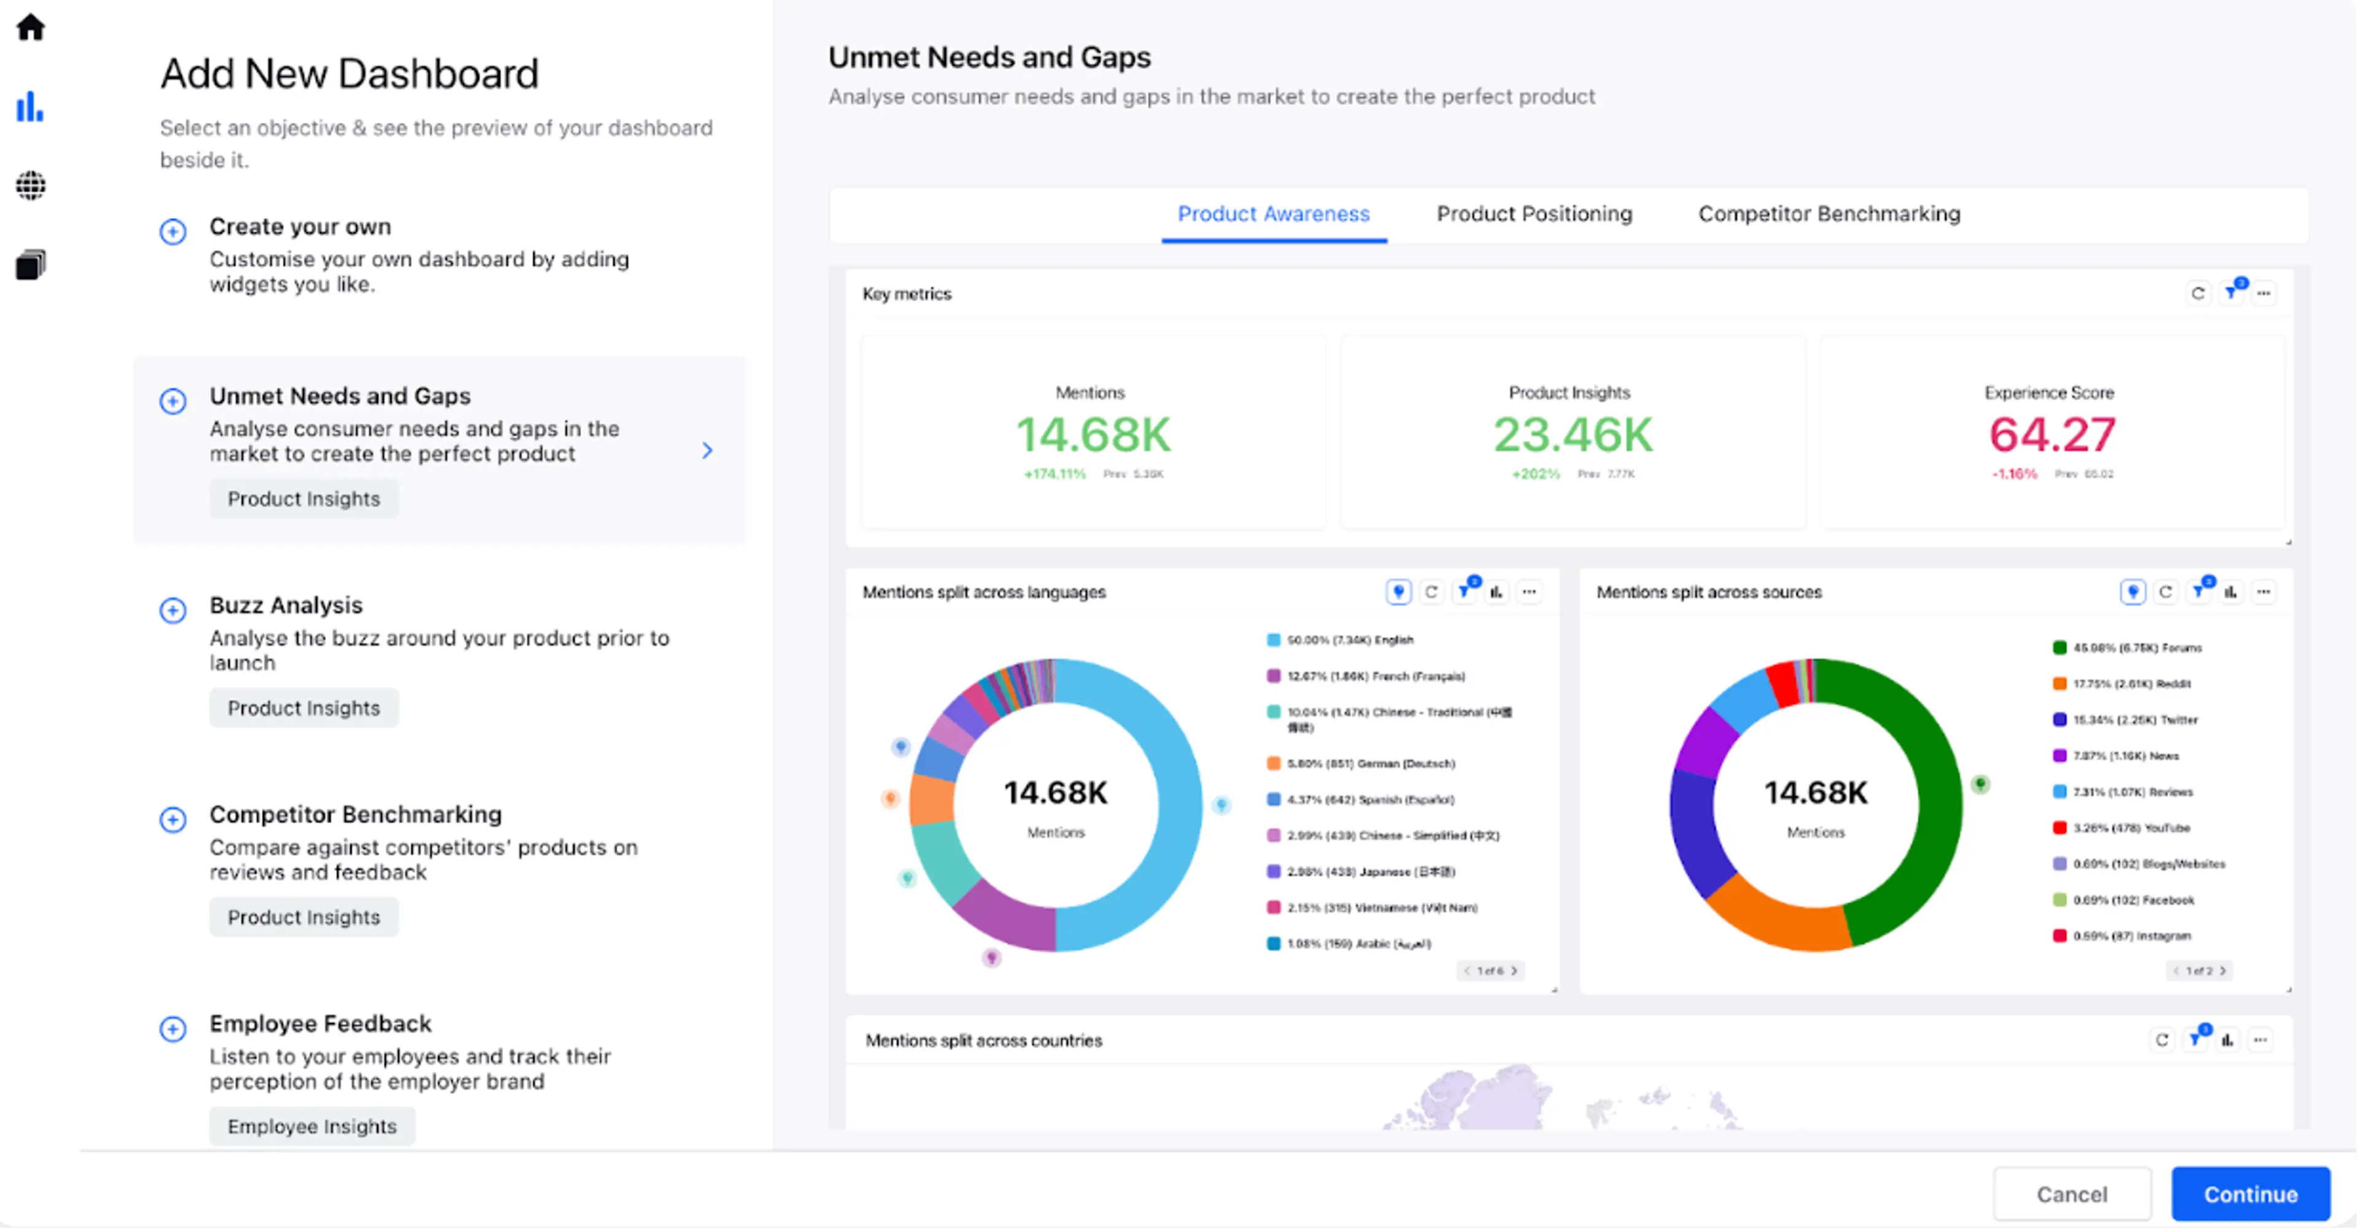Toggle insights pin on sources widget
This screenshot has height=1230, width=2360.
(2133, 592)
